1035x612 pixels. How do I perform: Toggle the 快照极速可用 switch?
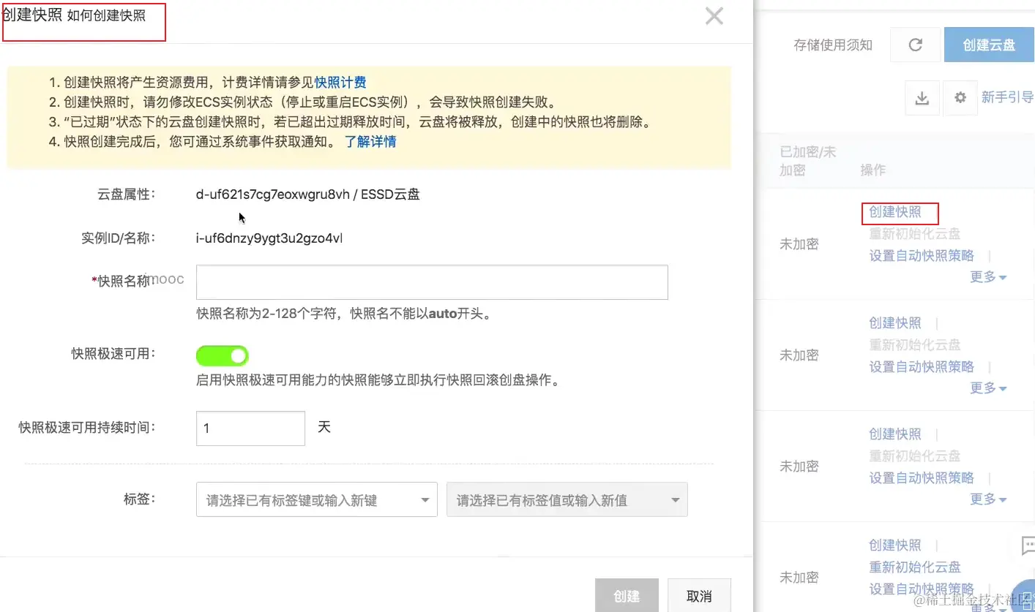point(223,356)
